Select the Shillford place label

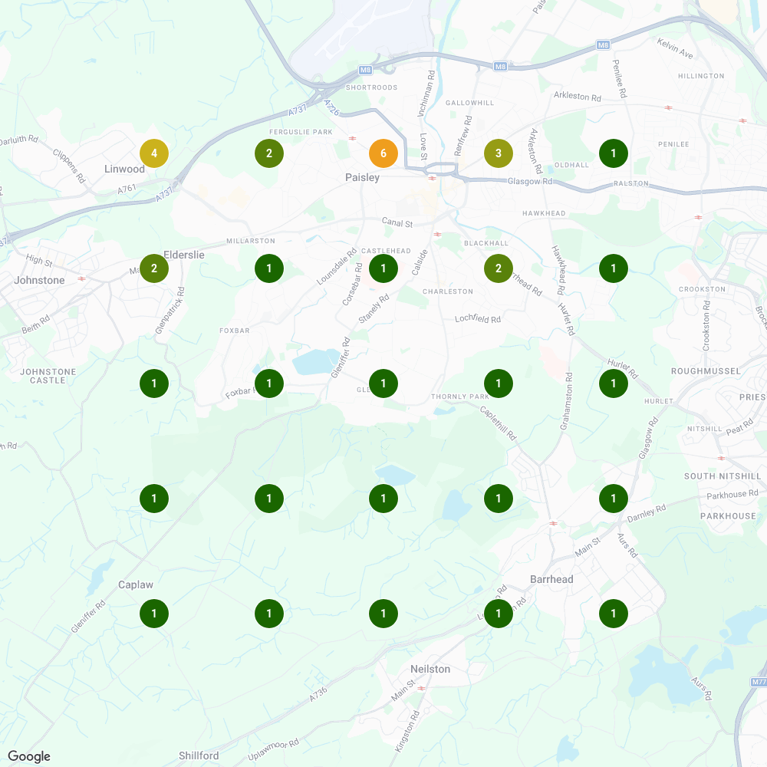point(199,755)
